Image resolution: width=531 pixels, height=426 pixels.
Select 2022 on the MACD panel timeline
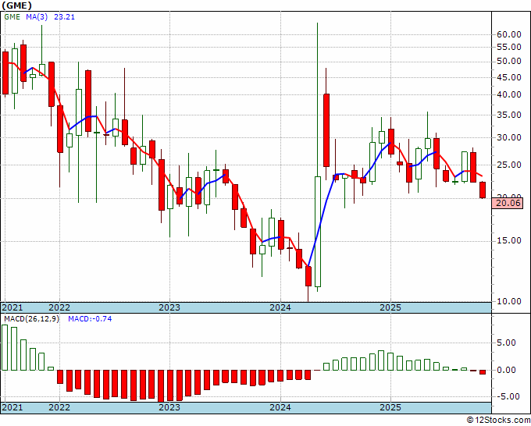tap(59, 407)
